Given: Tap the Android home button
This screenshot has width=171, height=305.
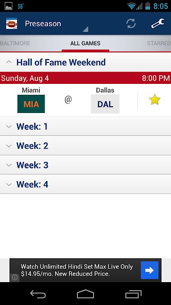Looking at the screenshot, I should [85, 294].
